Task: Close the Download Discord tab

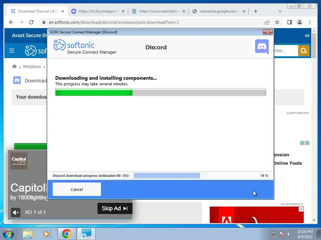Action: (x=63, y=11)
